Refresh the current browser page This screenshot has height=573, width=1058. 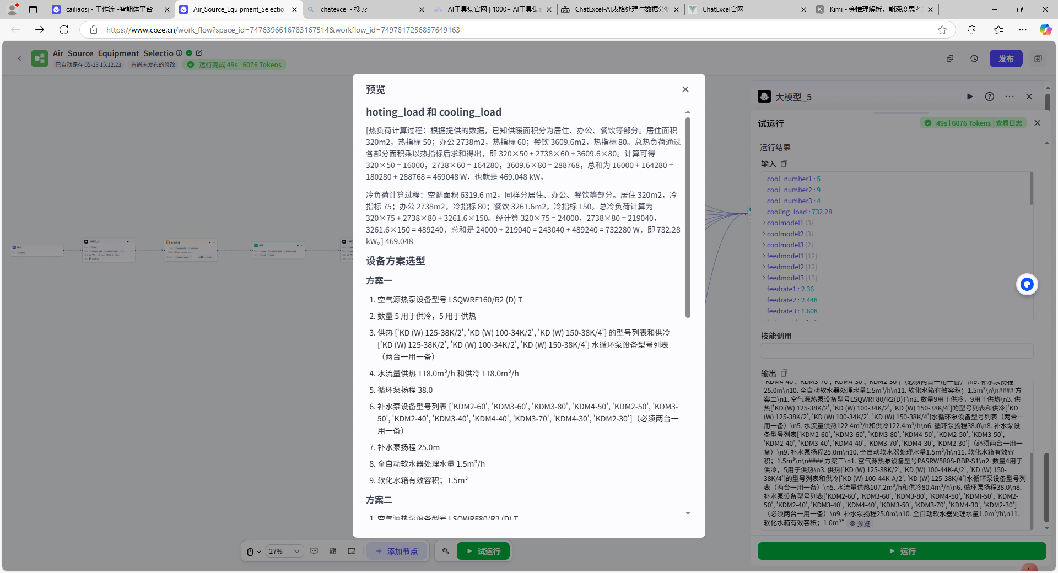tap(64, 30)
